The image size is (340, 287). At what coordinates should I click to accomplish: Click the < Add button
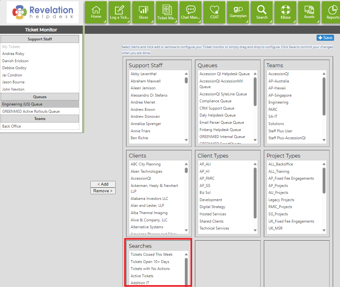pyautogui.click(x=103, y=184)
